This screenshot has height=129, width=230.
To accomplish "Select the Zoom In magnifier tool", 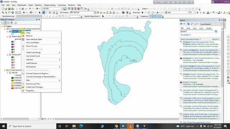I will tap(3, 13).
